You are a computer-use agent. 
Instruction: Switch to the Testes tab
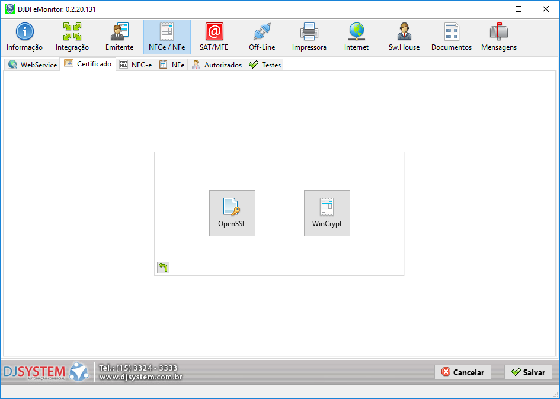click(x=264, y=65)
